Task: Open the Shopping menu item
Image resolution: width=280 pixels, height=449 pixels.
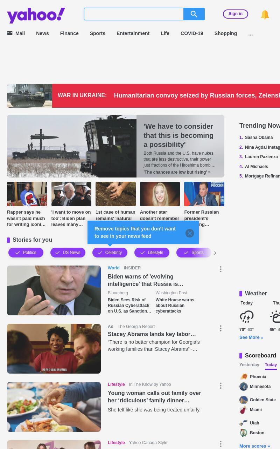Action: point(226,33)
